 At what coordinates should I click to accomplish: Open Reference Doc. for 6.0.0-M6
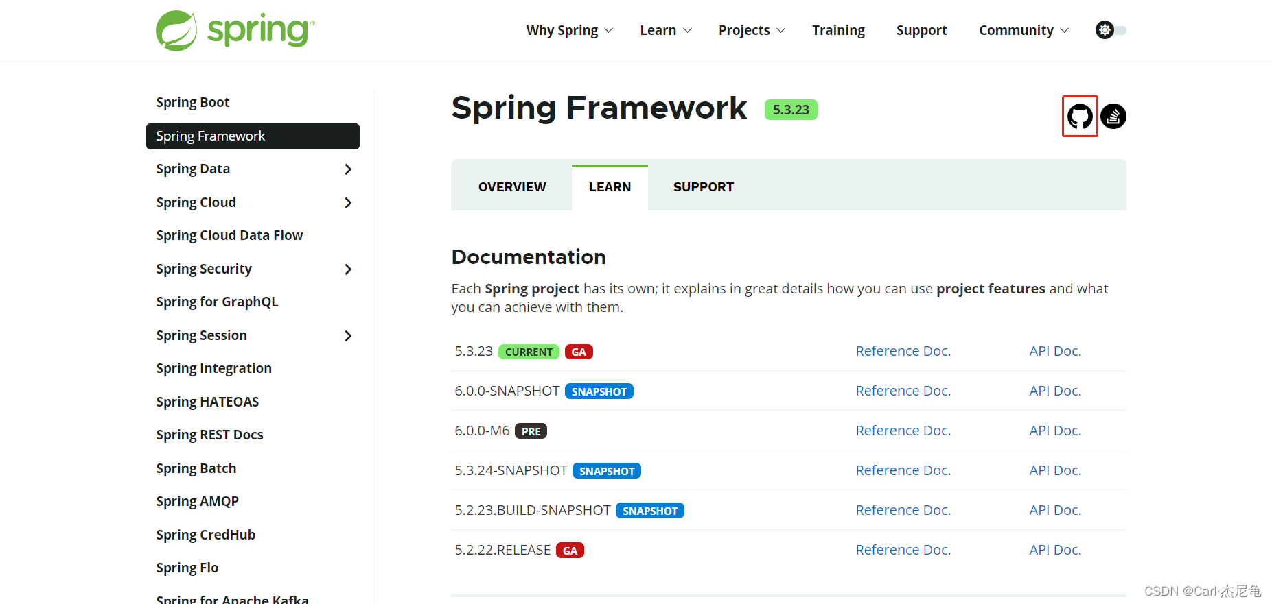point(903,431)
